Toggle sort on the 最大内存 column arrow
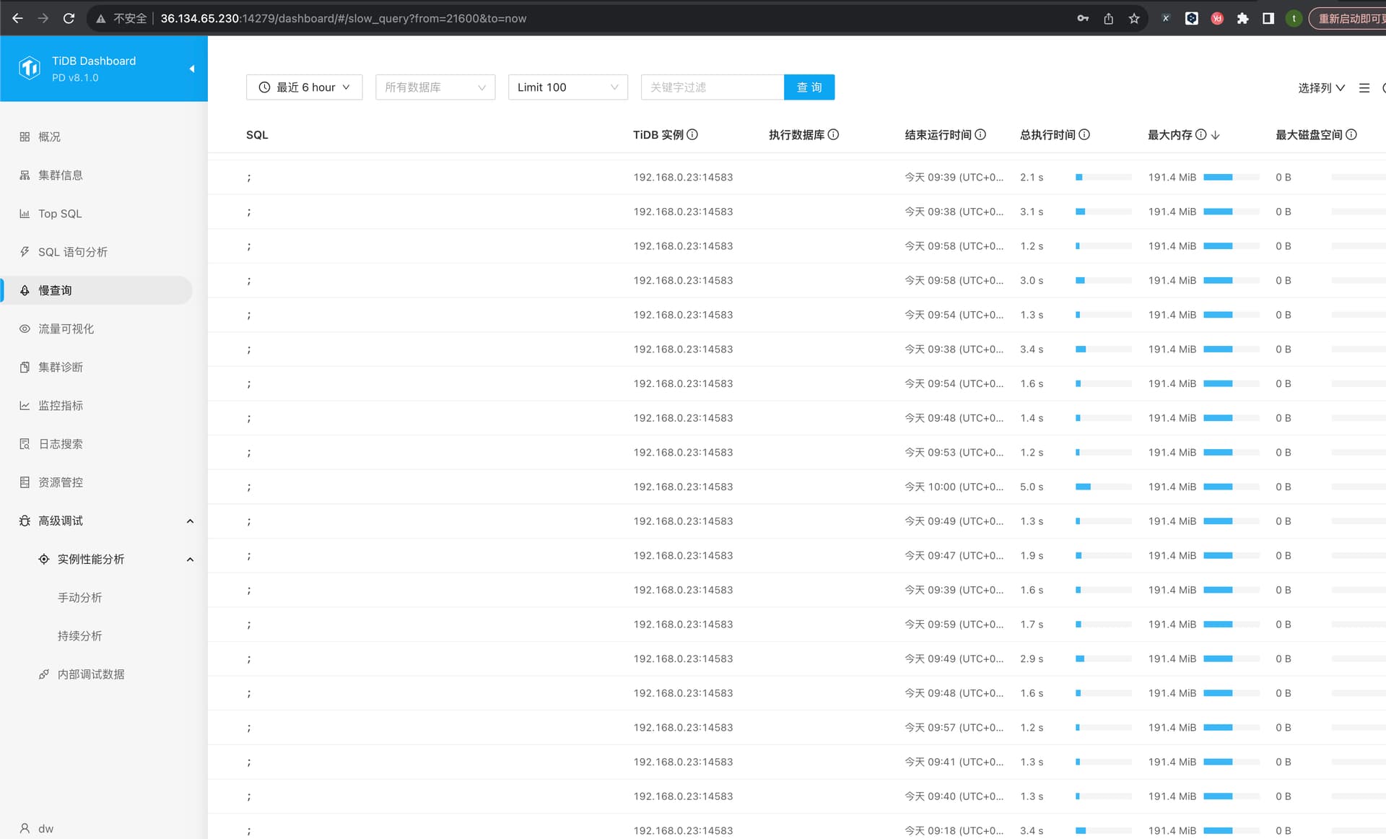 [1216, 135]
